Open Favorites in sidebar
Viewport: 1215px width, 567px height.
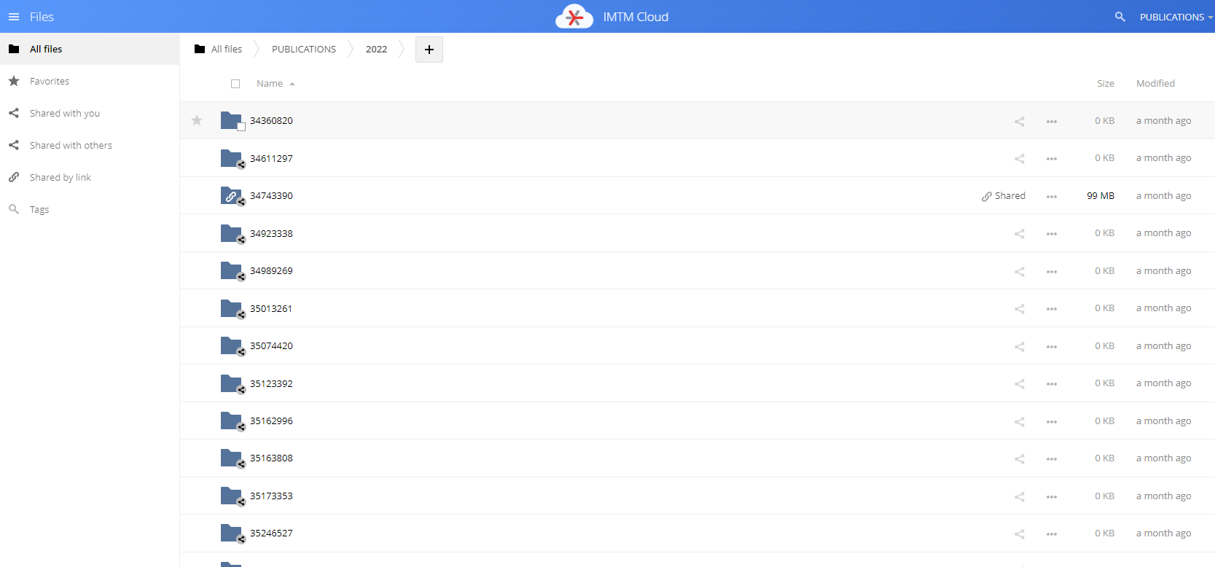(x=90, y=81)
